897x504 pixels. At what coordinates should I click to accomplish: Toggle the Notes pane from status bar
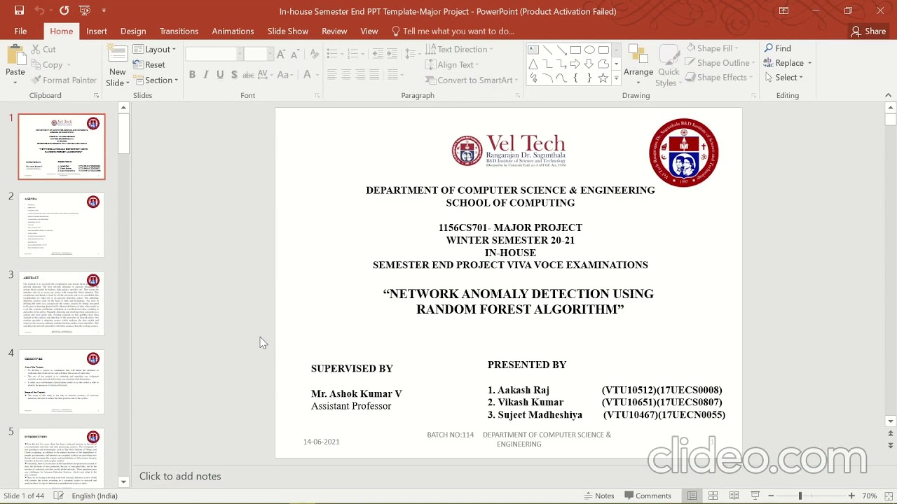[599, 496]
